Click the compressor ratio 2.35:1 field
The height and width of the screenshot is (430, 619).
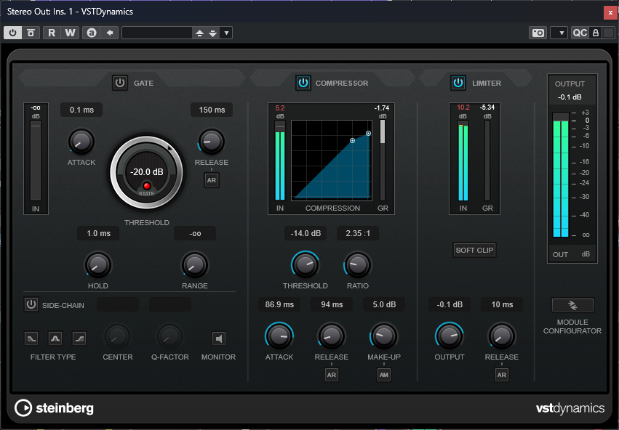358,233
